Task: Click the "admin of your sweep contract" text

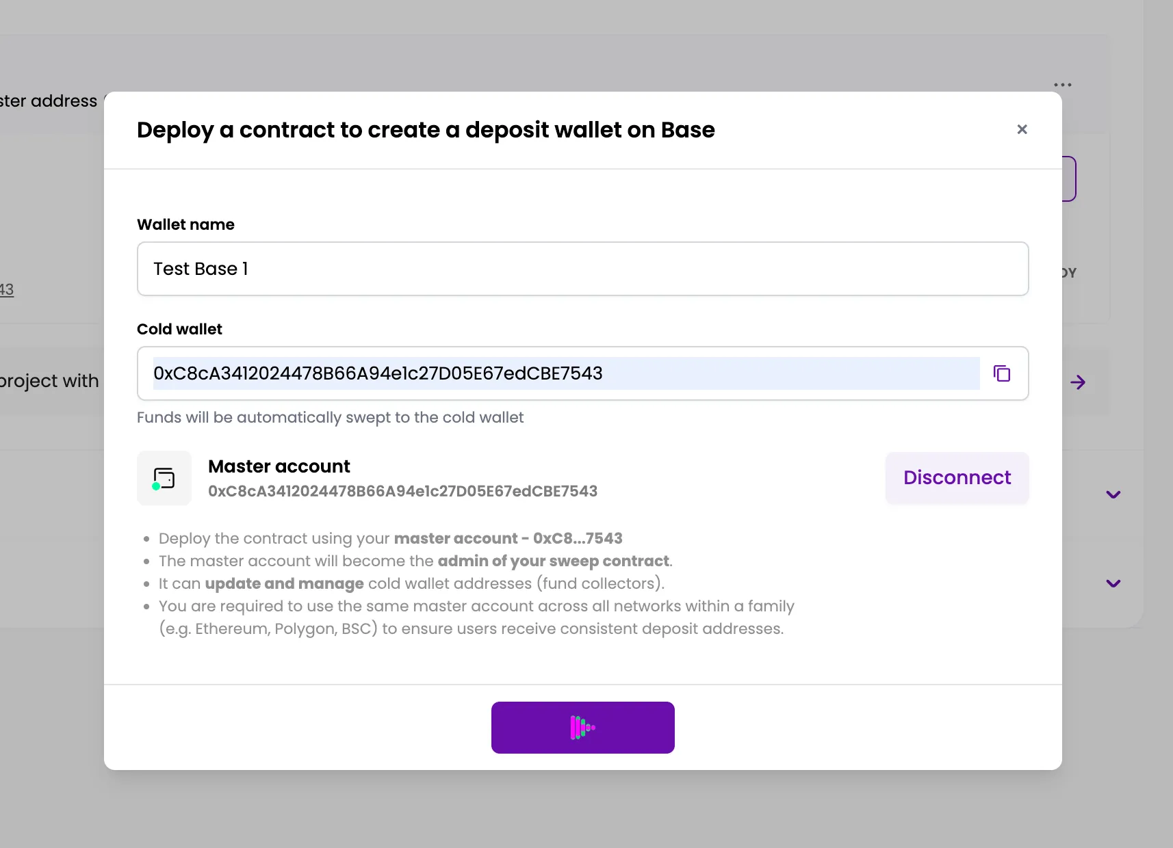Action: tap(553, 561)
